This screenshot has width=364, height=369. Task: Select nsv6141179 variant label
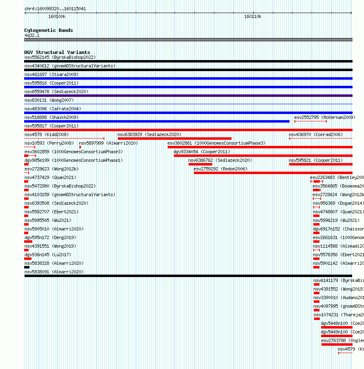(x=339, y=280)
